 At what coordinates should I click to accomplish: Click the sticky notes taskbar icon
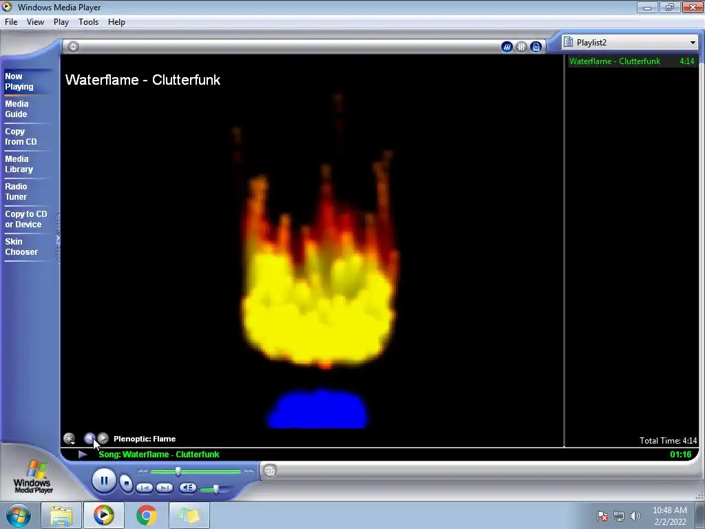[x=189, y=515]
